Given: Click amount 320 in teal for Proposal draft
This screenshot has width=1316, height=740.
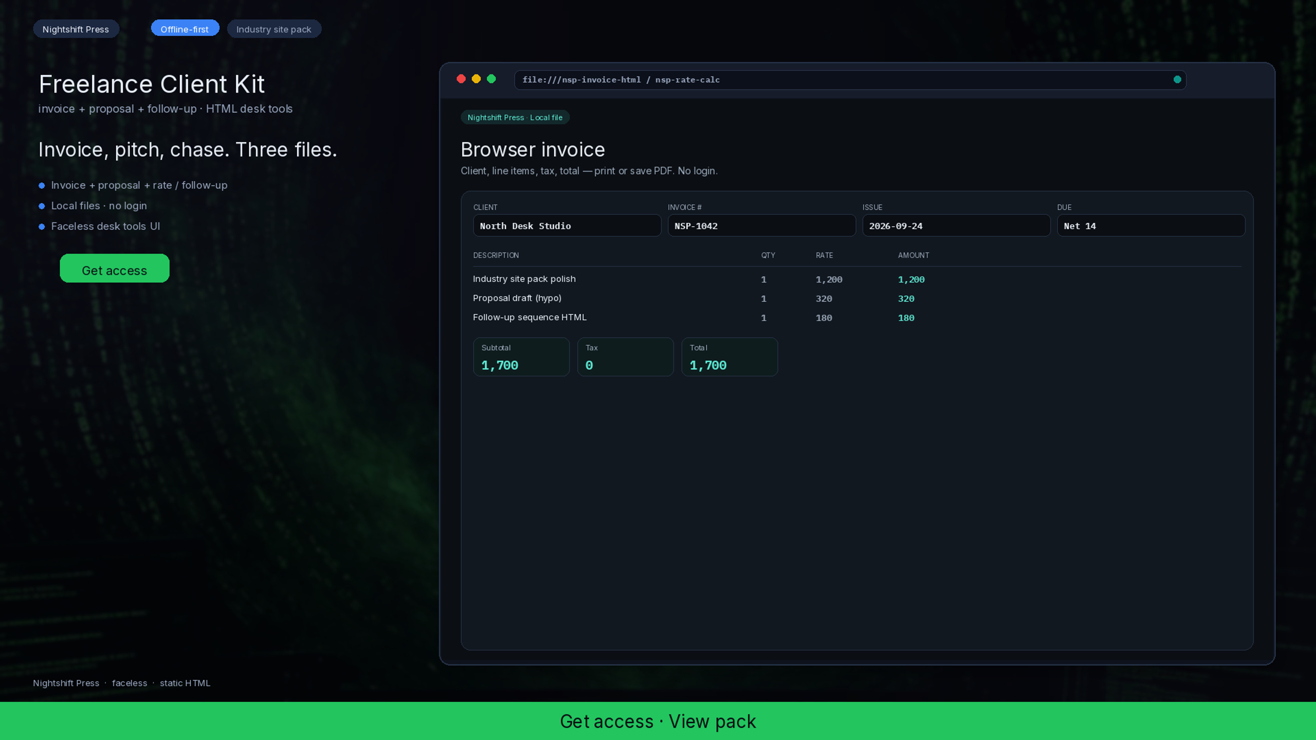Looking at the screenshot, I should [906, 299].
